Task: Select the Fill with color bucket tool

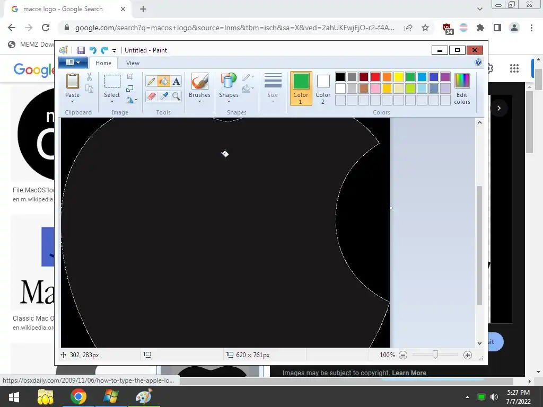Action: [163, 81]
